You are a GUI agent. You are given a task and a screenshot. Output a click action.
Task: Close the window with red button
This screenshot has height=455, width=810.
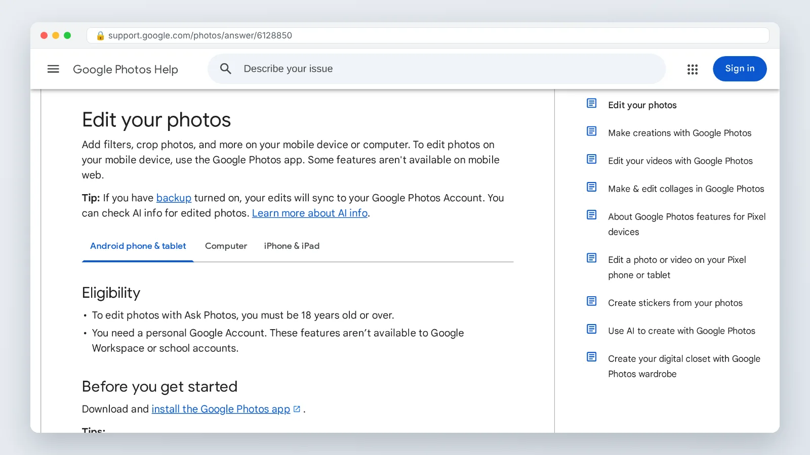pos(44,35)
